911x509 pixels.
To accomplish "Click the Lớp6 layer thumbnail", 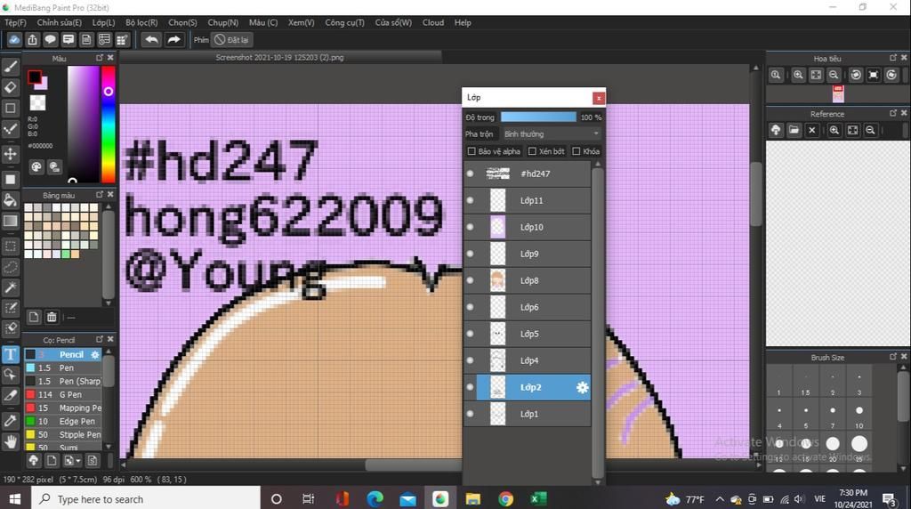I will pos(498,307).
